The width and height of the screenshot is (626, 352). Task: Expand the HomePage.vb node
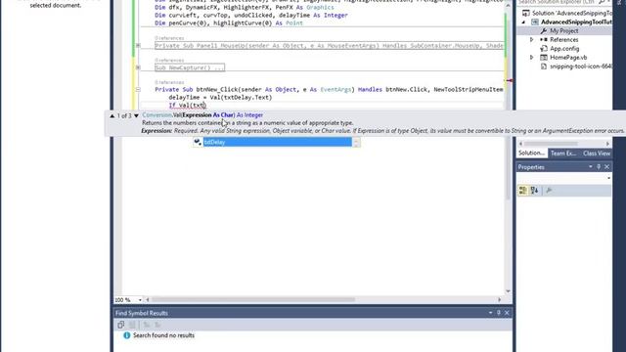tap(531, 58)
